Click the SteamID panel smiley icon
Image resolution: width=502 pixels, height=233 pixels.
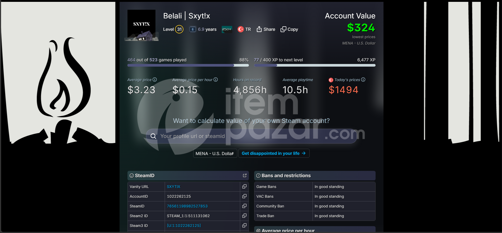(132, 176)
